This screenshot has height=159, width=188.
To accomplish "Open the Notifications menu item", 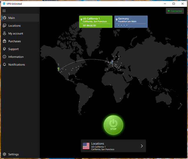I will pyautogui.click(x=20, y=65).
